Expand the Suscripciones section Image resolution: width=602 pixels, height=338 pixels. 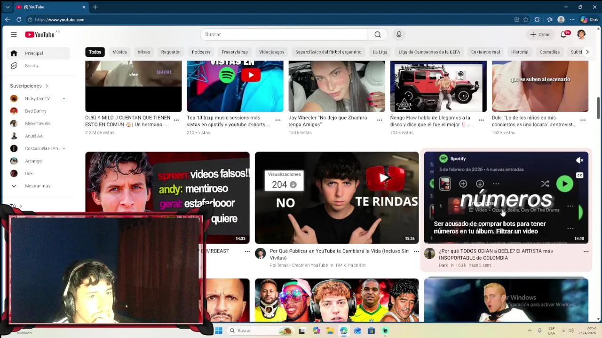click(29, 86)
